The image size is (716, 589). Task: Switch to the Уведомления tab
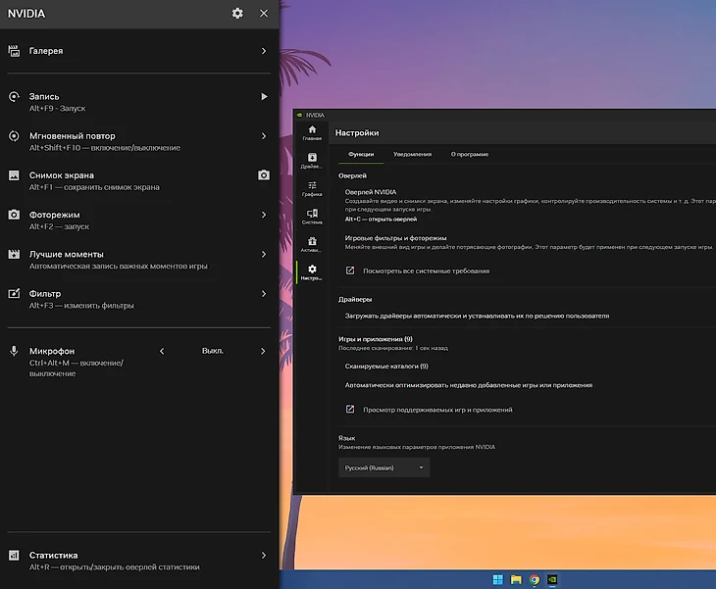pyautogui.click(x=412, y=154)
